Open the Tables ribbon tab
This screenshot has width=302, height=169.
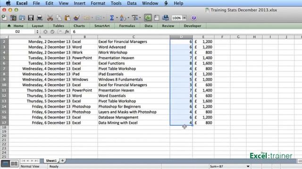pos(59,26)
